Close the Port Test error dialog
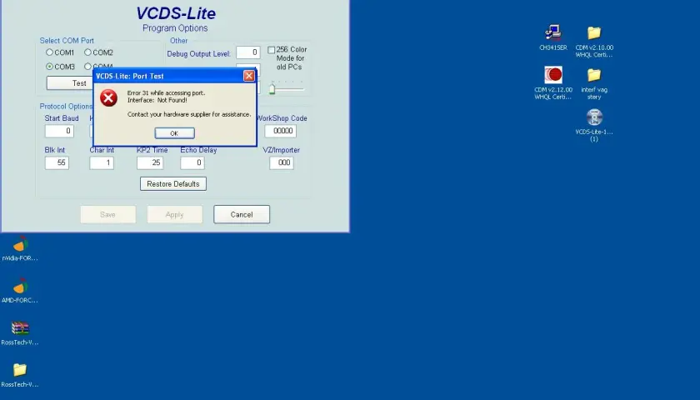 point(249,76)
